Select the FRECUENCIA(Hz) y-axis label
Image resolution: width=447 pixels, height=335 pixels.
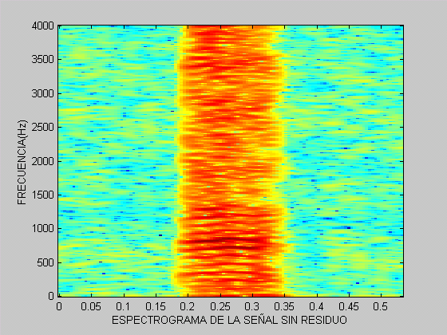coord(22,162)
